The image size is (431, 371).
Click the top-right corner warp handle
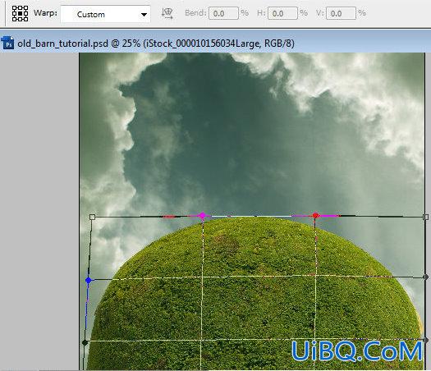pyautogui.click(x=425, y=218)
